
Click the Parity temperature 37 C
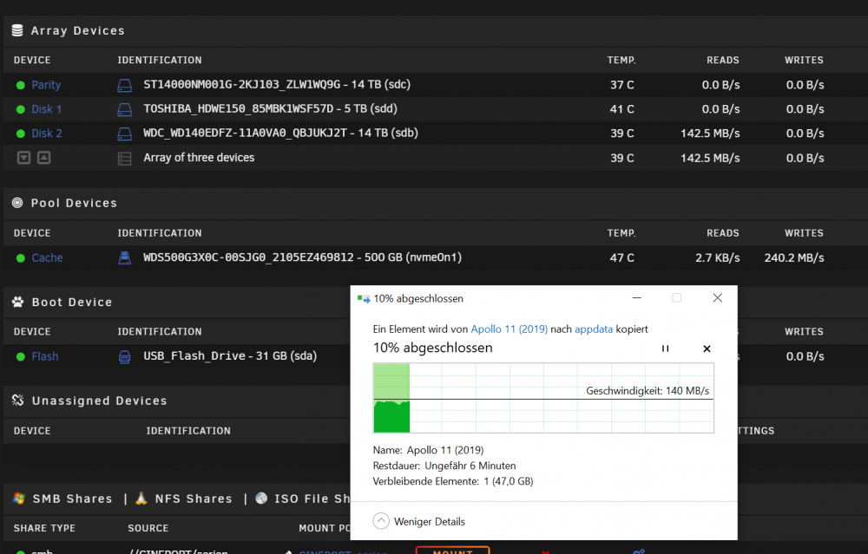621,85
